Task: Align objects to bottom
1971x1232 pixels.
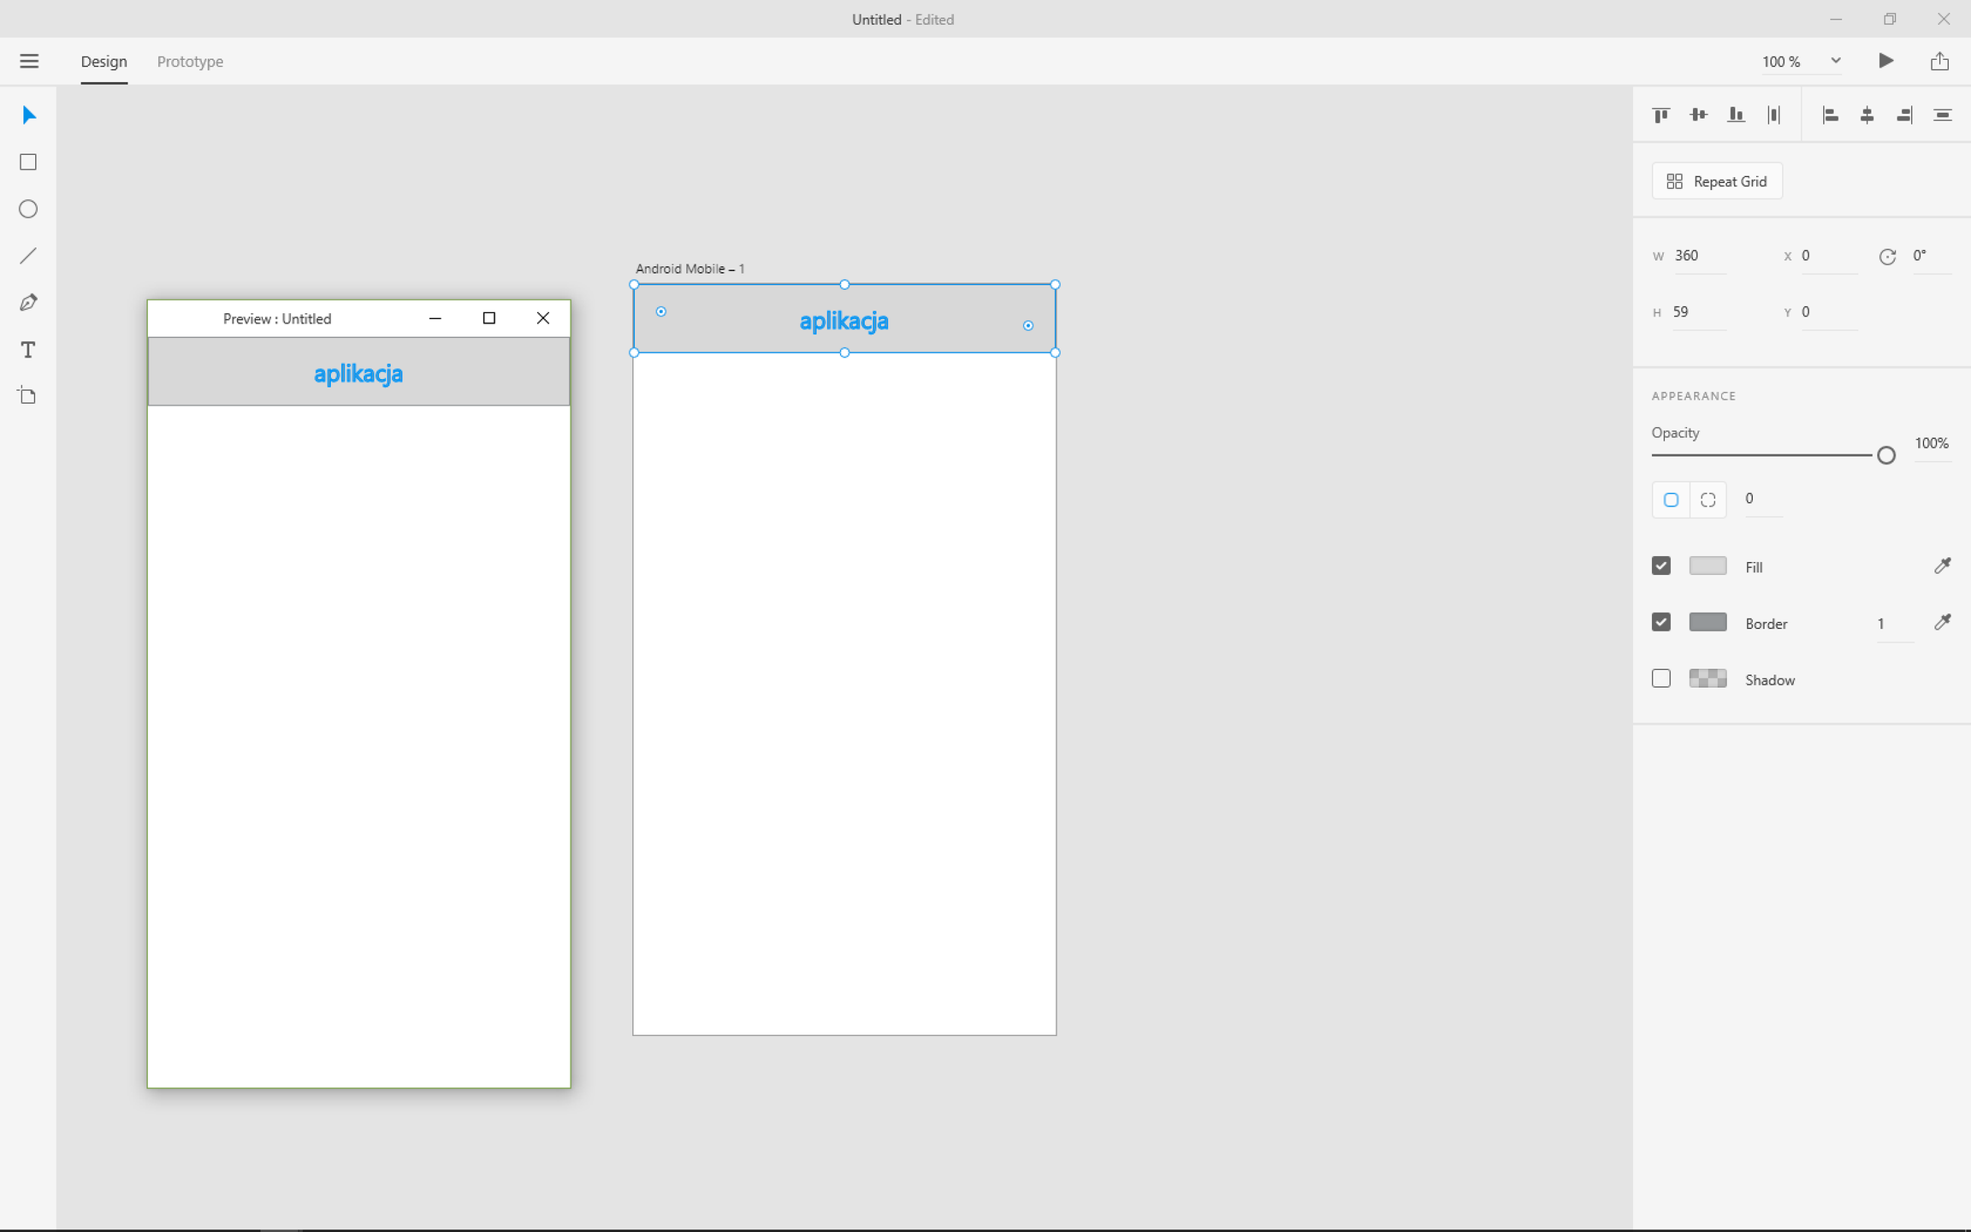Action: (x=1736, y=115)
